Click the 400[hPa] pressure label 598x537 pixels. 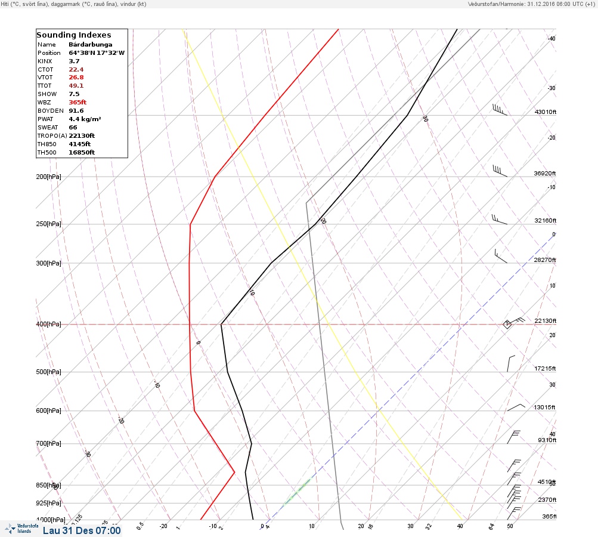(48, 324)
